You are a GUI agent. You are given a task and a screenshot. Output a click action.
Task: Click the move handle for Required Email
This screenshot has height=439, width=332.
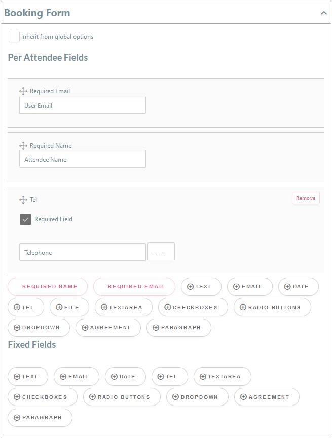(x=23, y=91)
